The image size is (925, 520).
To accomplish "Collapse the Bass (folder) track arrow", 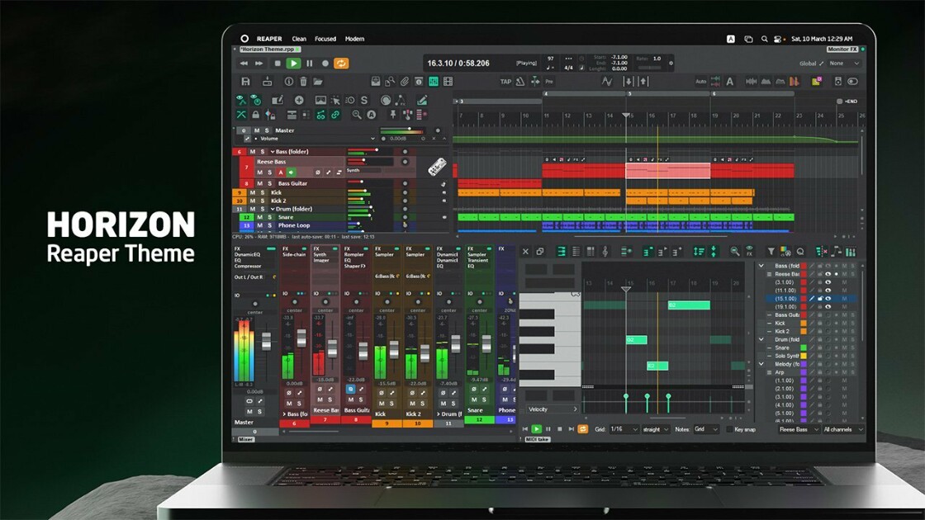I will tap(272, 152).
